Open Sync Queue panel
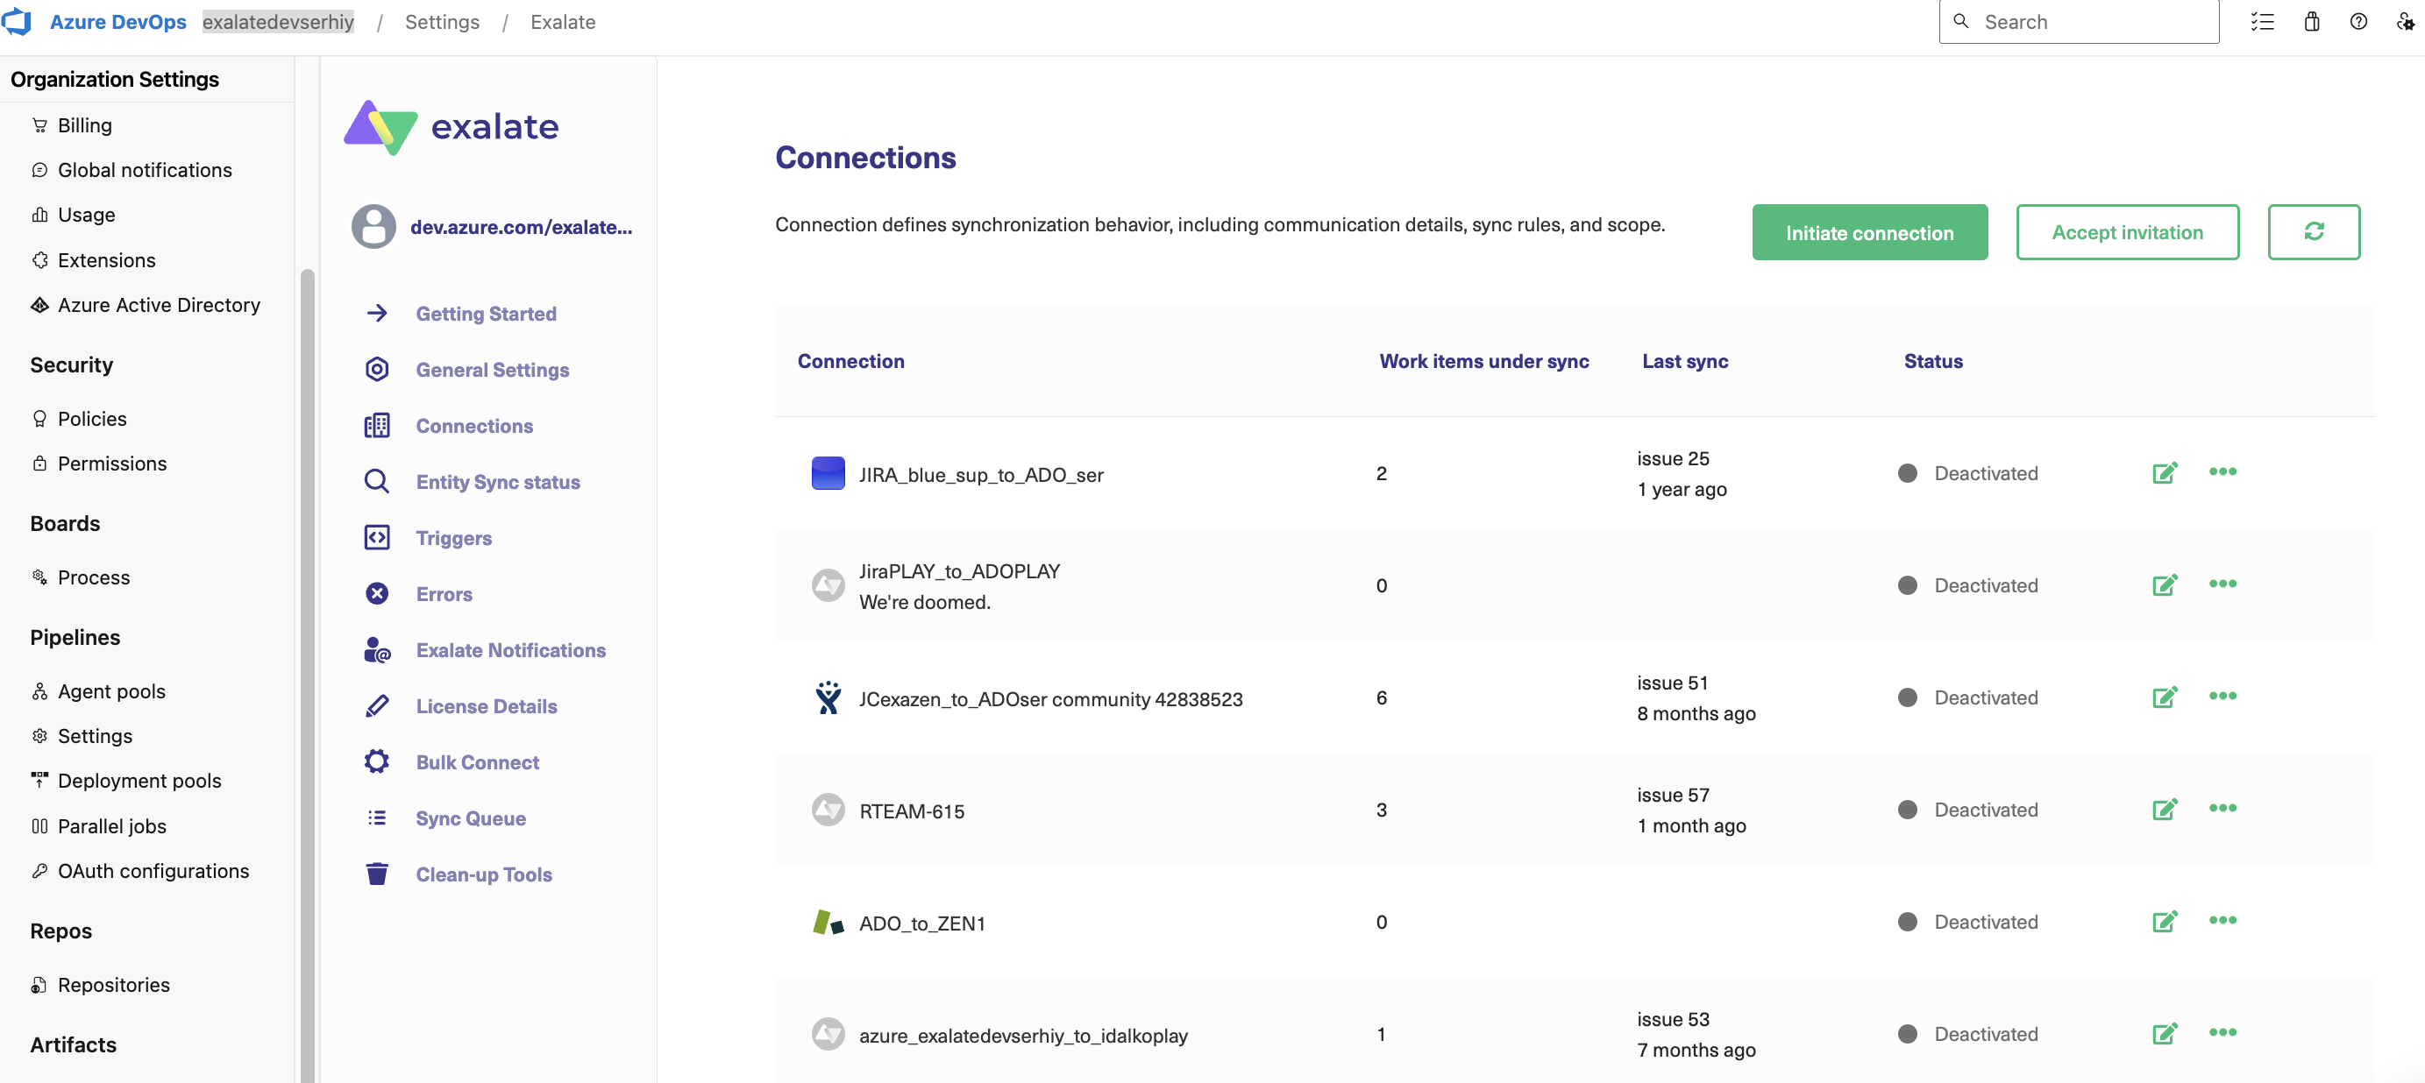The height and width of the screenshot is (1083, 2425). click(470, 818)
